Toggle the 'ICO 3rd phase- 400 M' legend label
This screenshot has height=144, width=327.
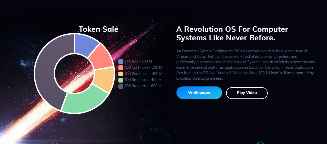click(x=143, y=80)
